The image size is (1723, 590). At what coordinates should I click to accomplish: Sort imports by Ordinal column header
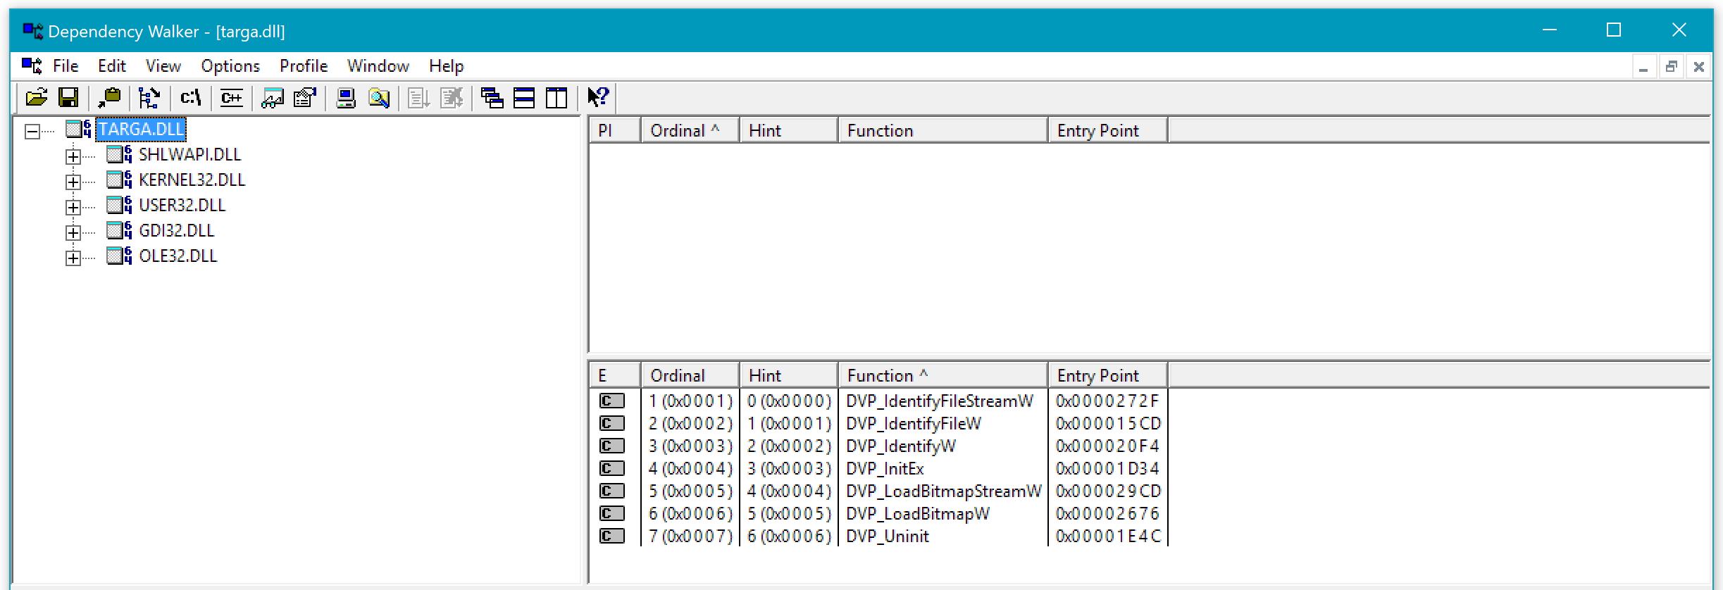click(689, 130)
